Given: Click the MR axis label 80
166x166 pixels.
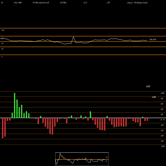Looking at the screenshot, I should coord(162,99).
